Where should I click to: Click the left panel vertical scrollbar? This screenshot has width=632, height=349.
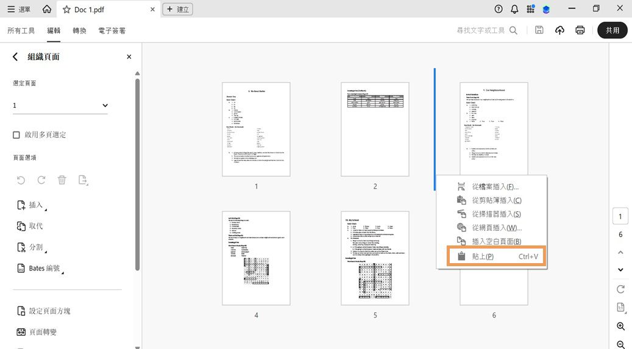[x=138, y=174]
